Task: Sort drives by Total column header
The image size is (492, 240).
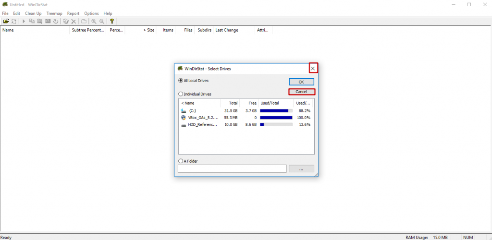Action: coord(230,103)
